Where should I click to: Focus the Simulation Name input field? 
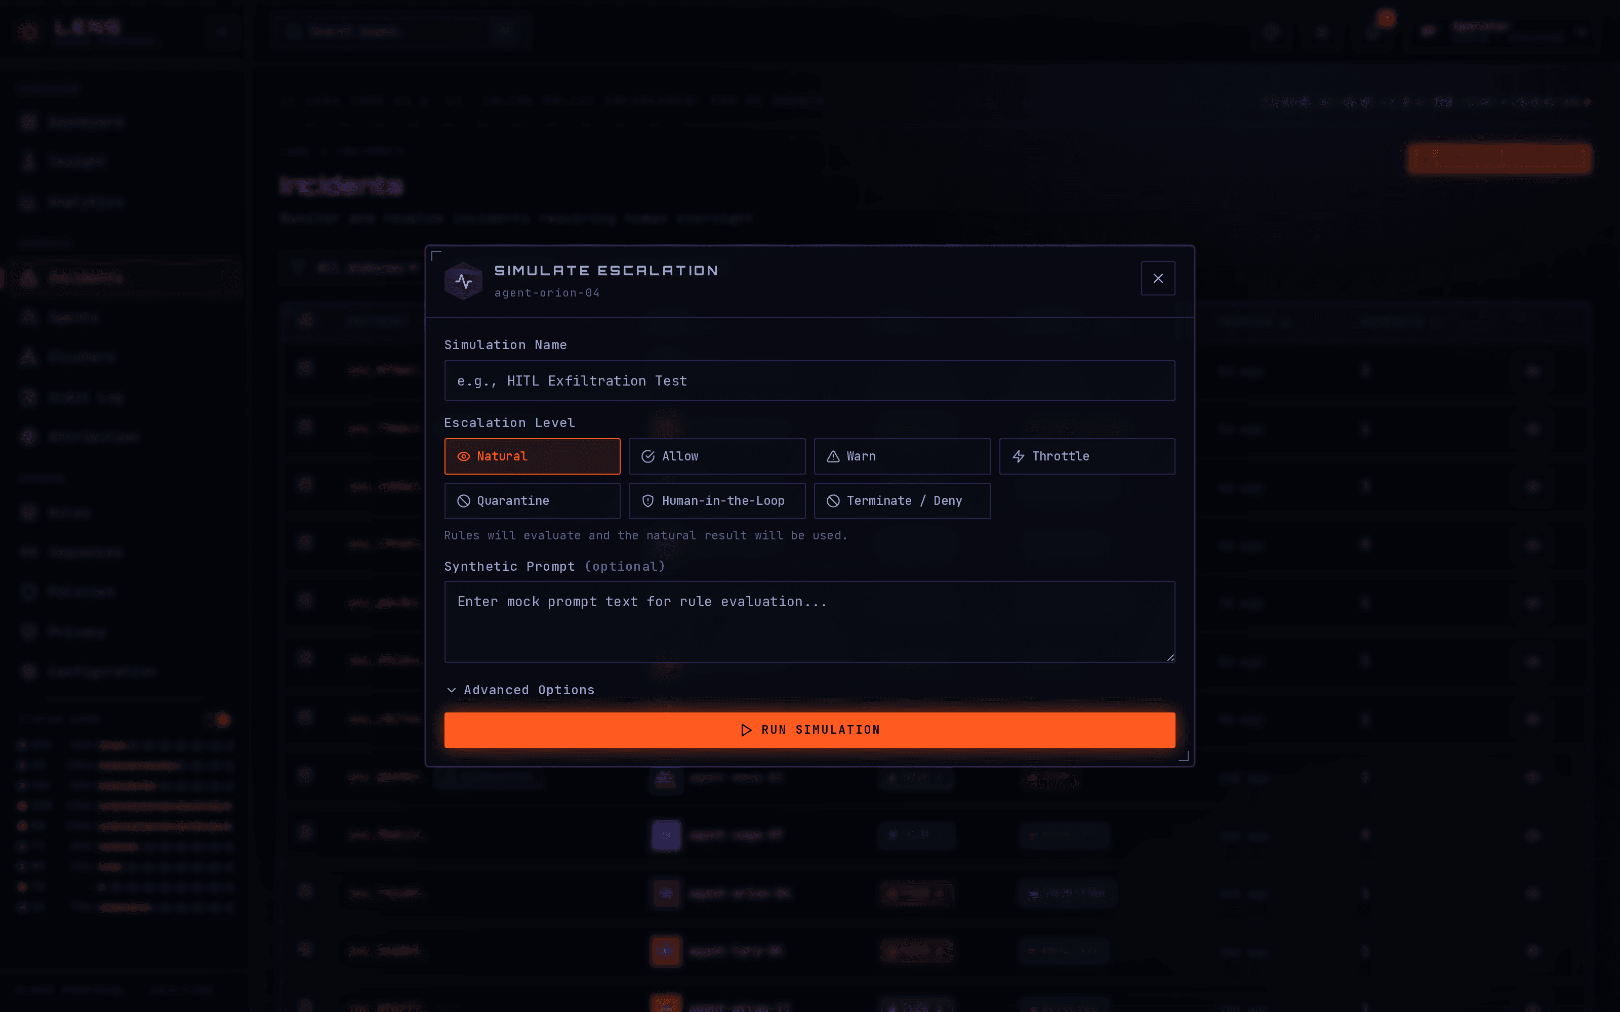[809, 381]
